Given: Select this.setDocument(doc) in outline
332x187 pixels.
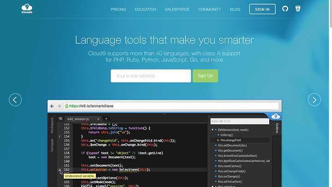Looking at the screenshot, I should [232, 146].
